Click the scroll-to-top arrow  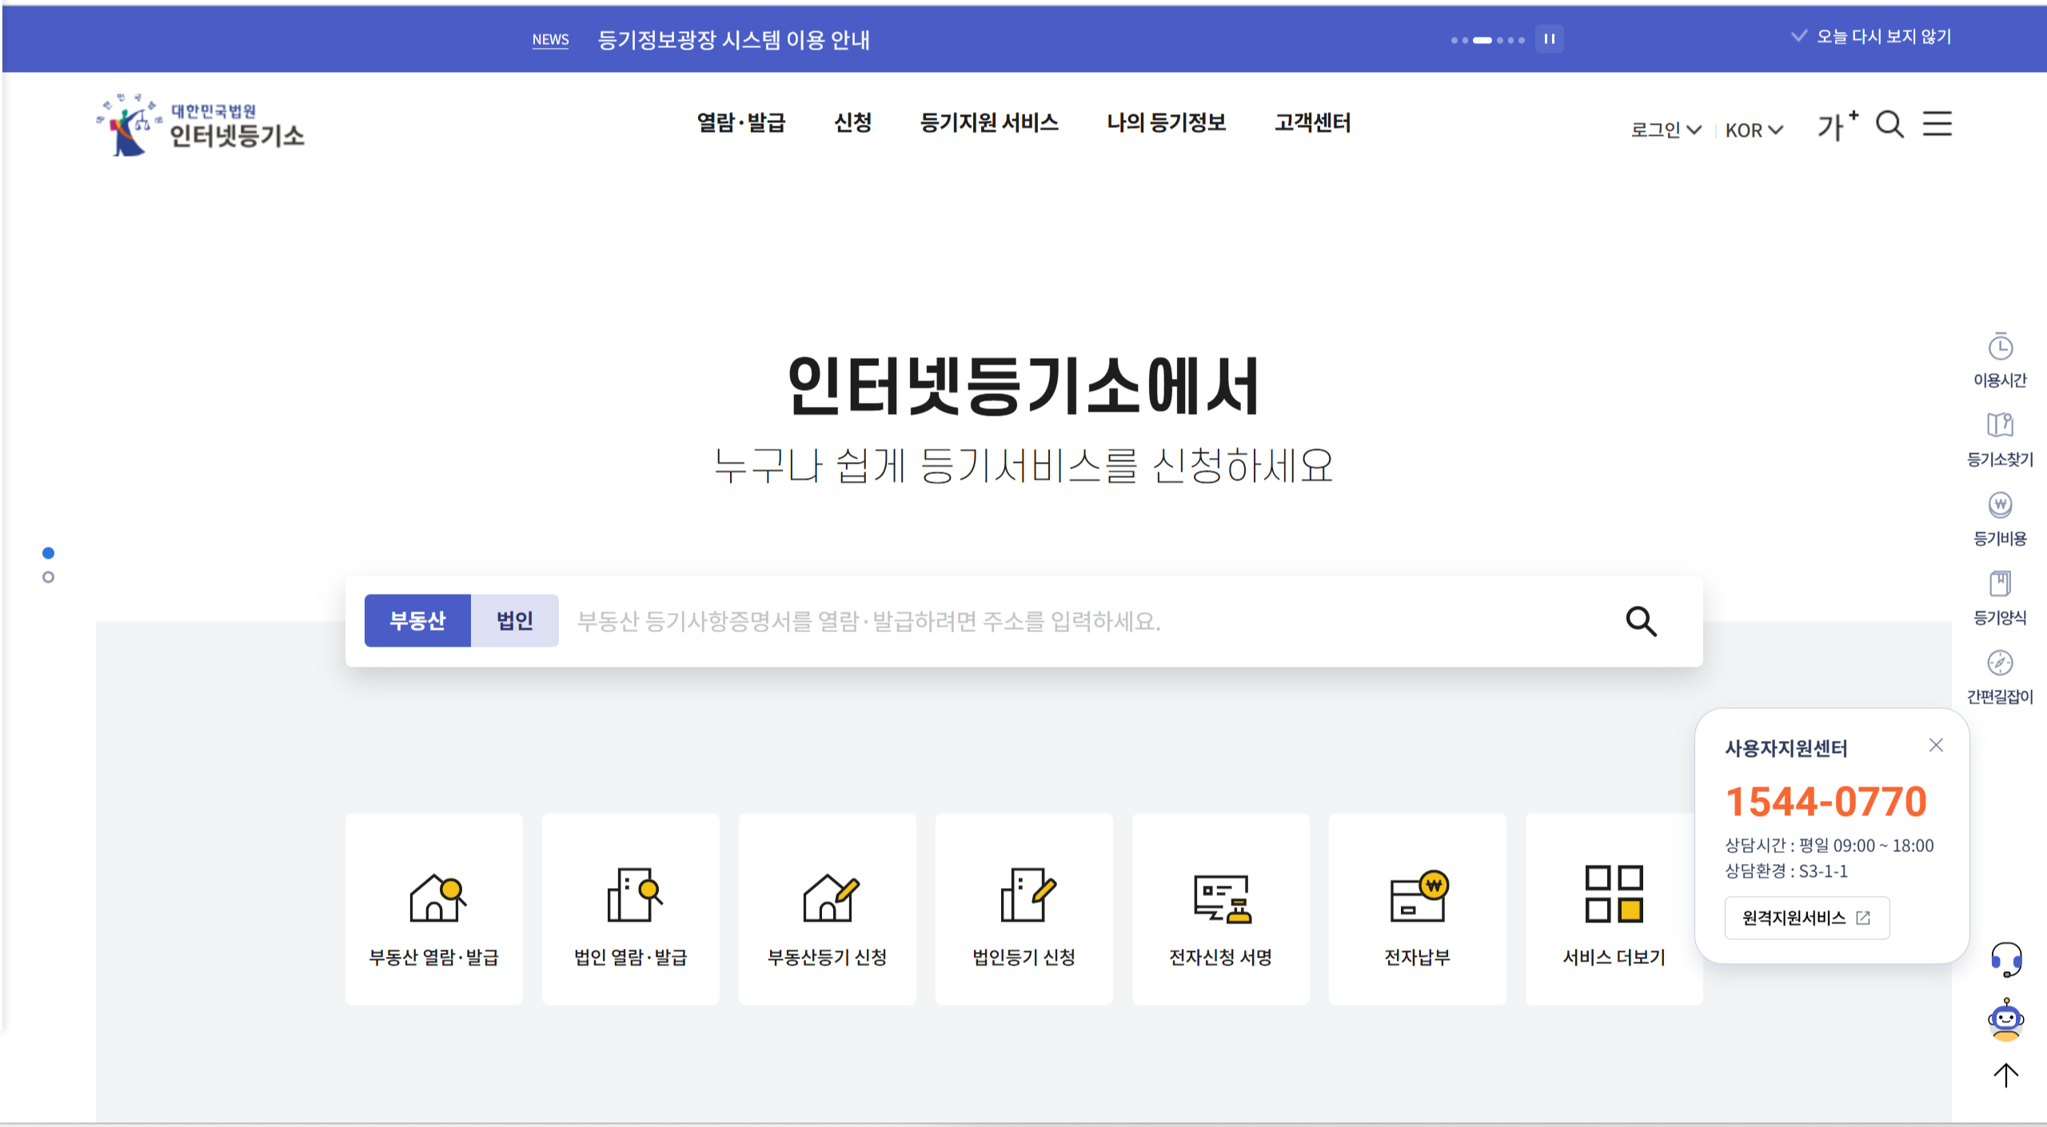coord(2005,1075)
